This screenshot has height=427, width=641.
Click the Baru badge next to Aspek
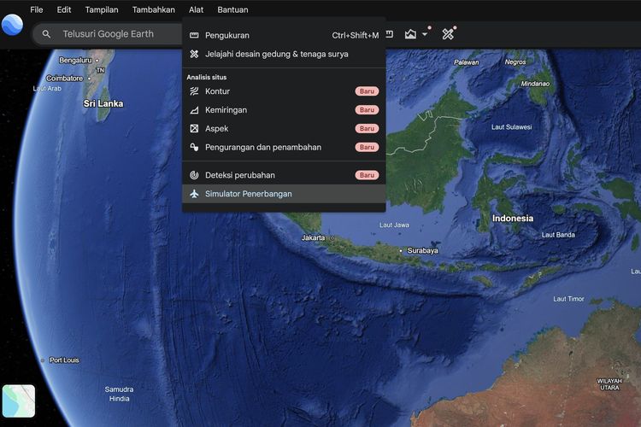[x=367, y=128]
